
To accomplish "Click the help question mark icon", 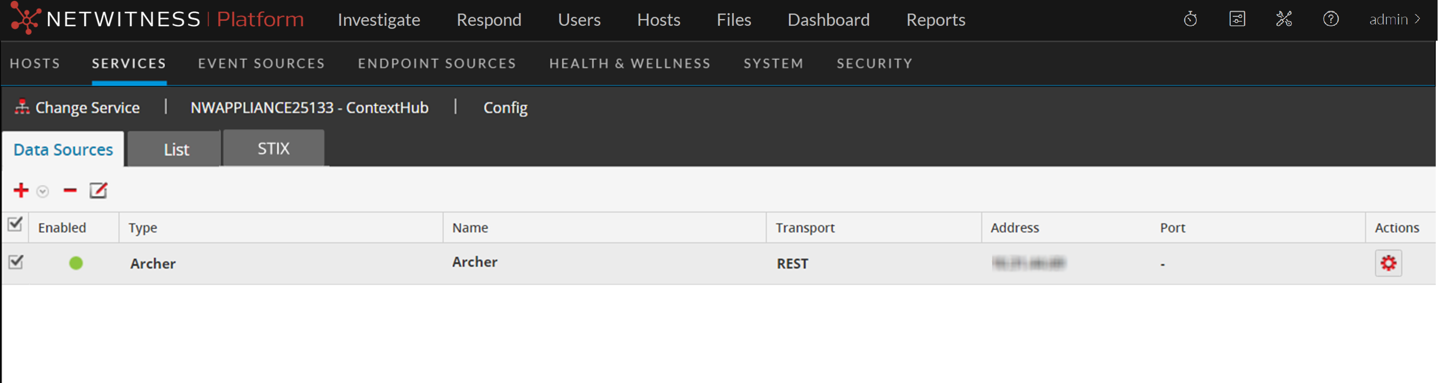I will pyautogui.click(x=1330, y=19).
